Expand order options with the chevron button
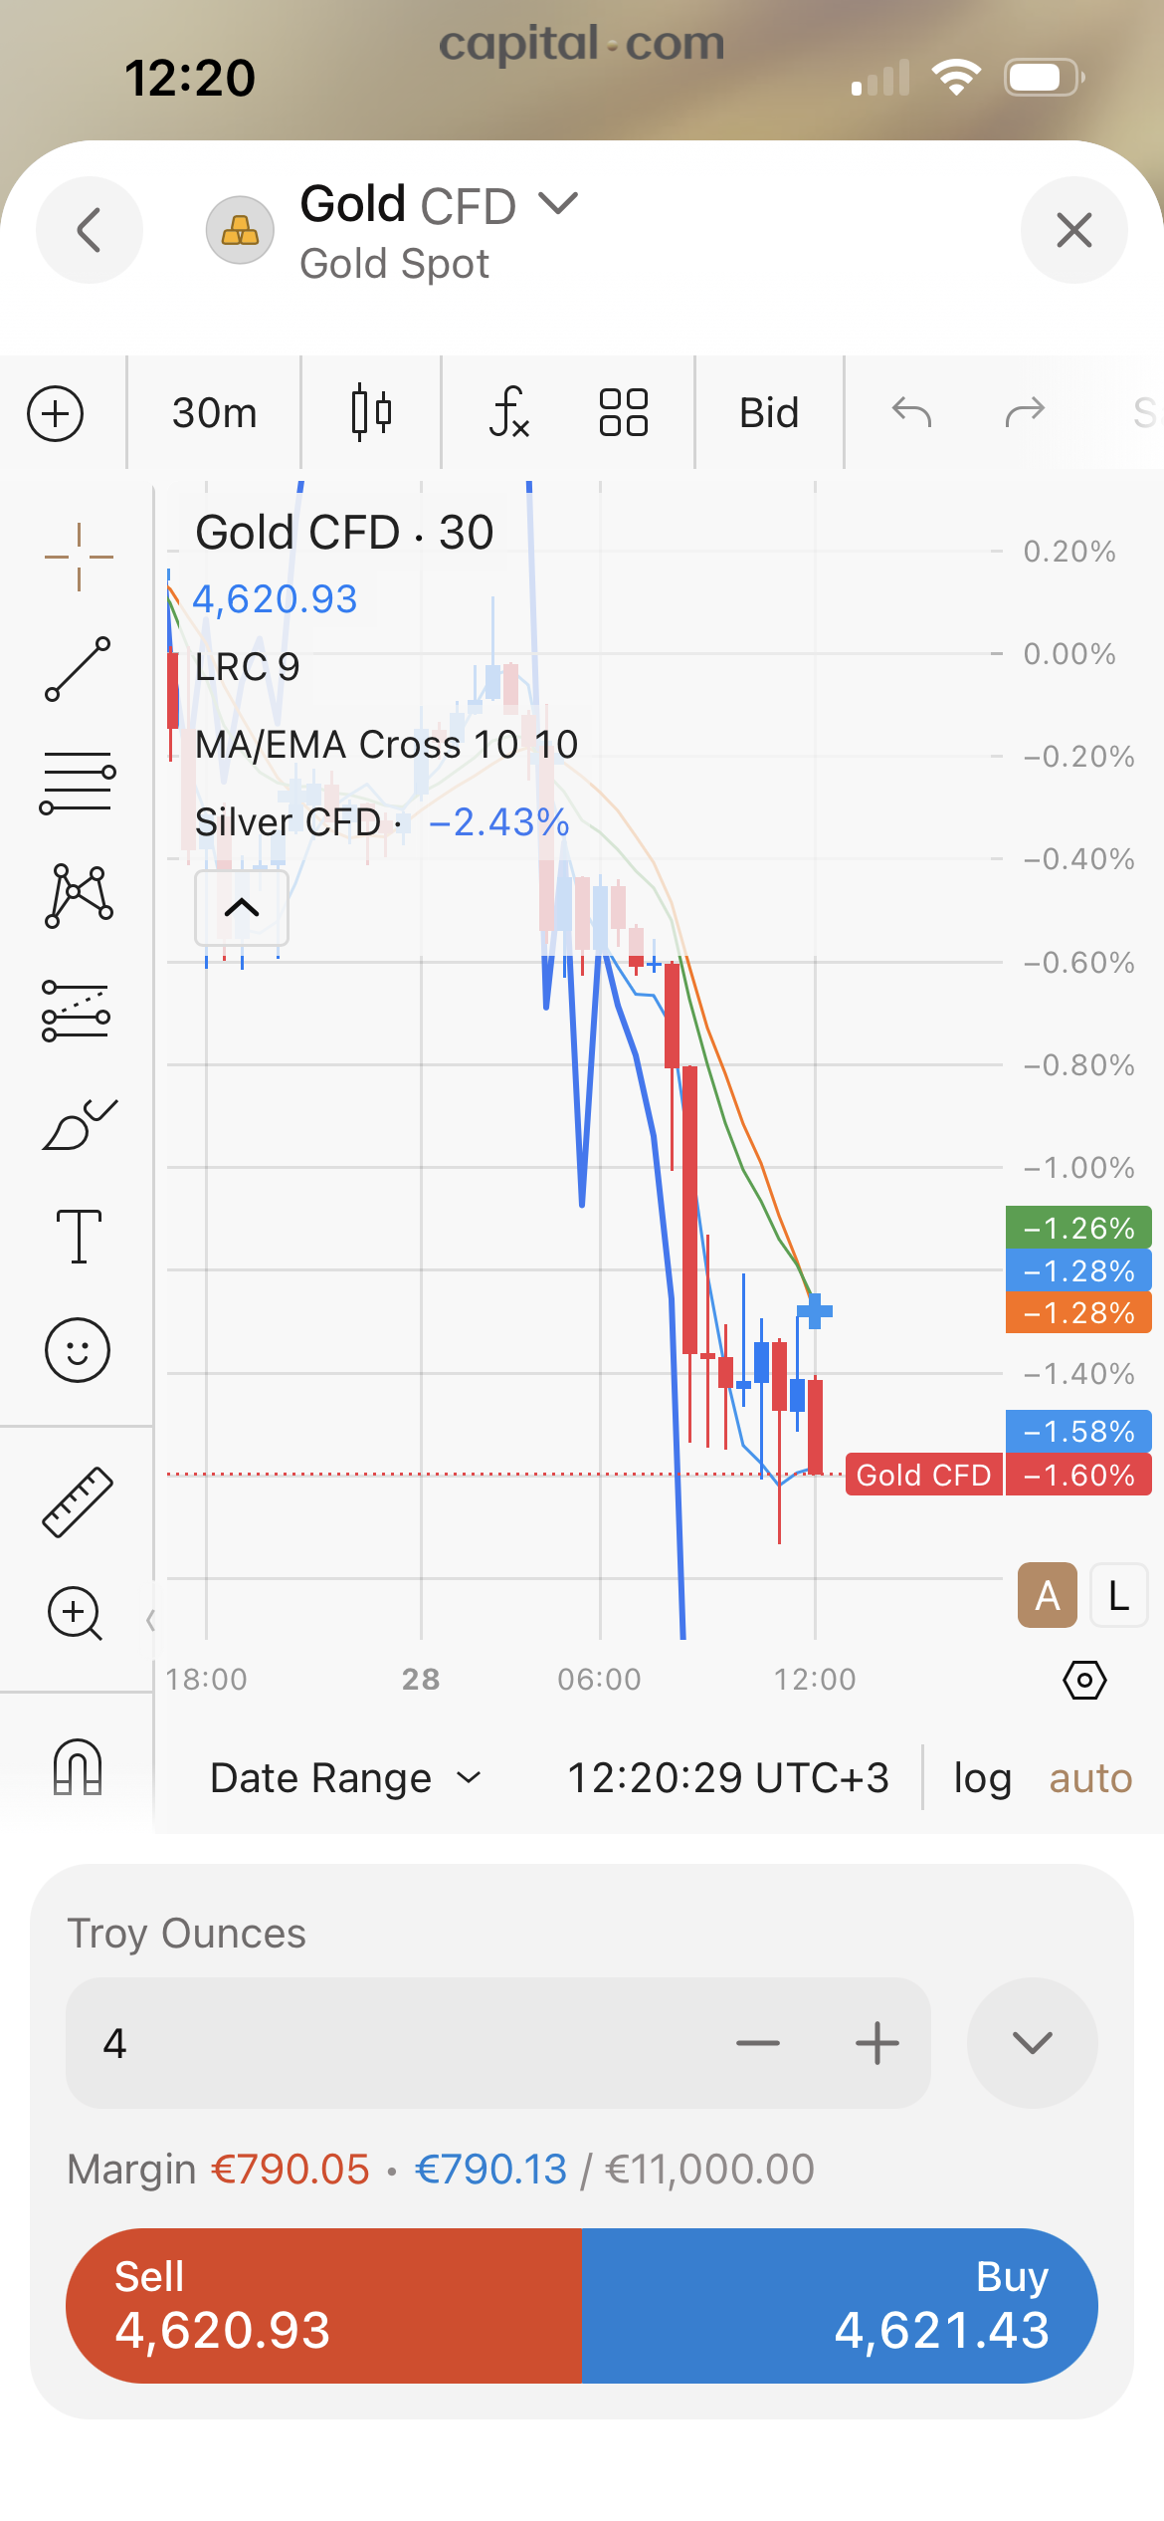The image size is (1164, 2521). point(1033,2043)
